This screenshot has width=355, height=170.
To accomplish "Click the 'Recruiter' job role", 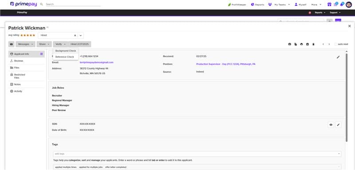I will click(x=57, y=96).
